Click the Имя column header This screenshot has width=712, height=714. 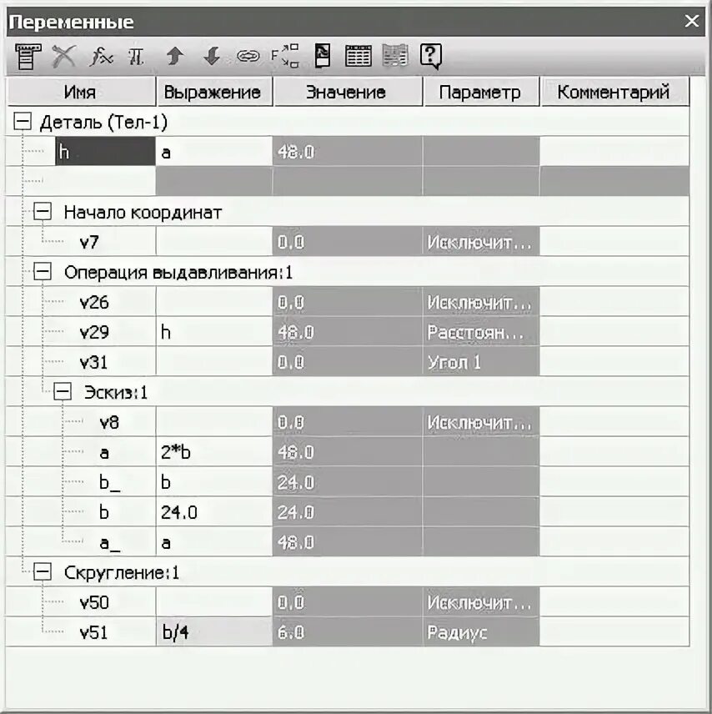[x=81, y=92]
